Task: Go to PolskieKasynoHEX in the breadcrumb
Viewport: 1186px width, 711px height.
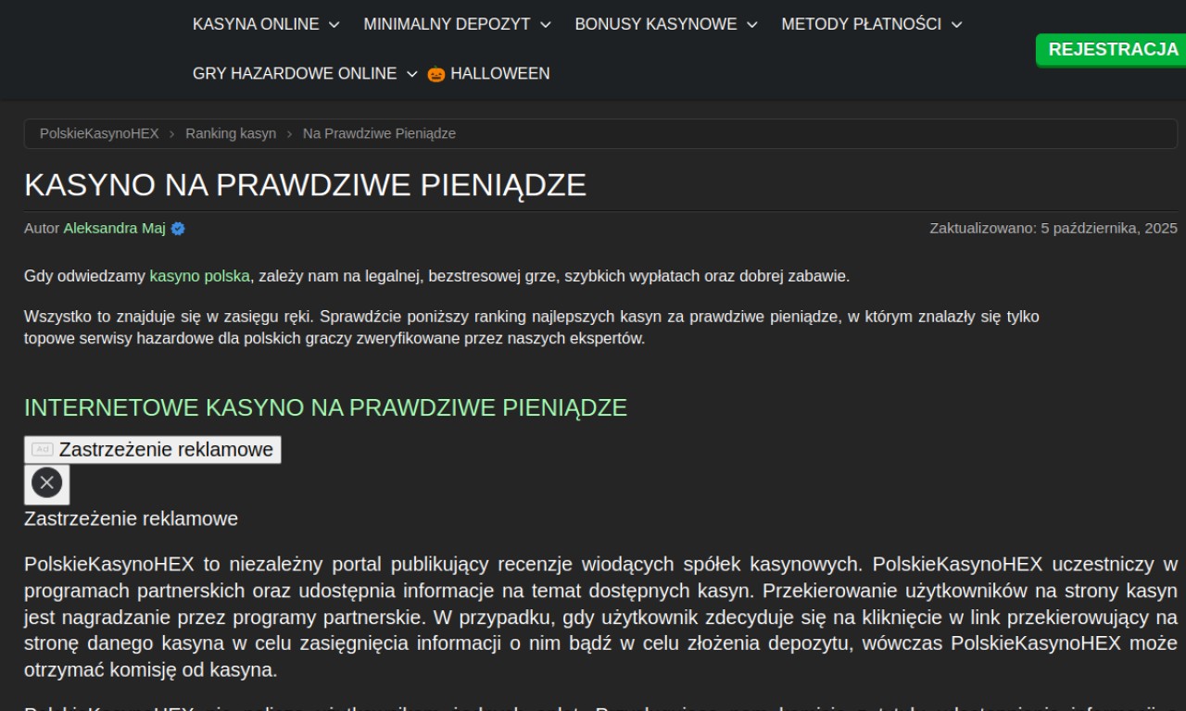Action: [99, 133]
